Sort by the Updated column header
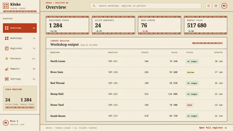The width and height of the screenshot is (233, 131). [218, 52]
